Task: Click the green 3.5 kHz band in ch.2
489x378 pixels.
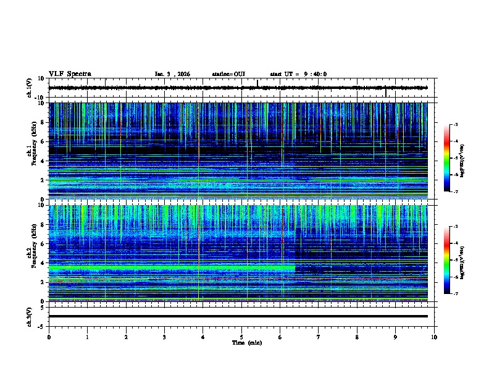Action: (x=172, y=267)
